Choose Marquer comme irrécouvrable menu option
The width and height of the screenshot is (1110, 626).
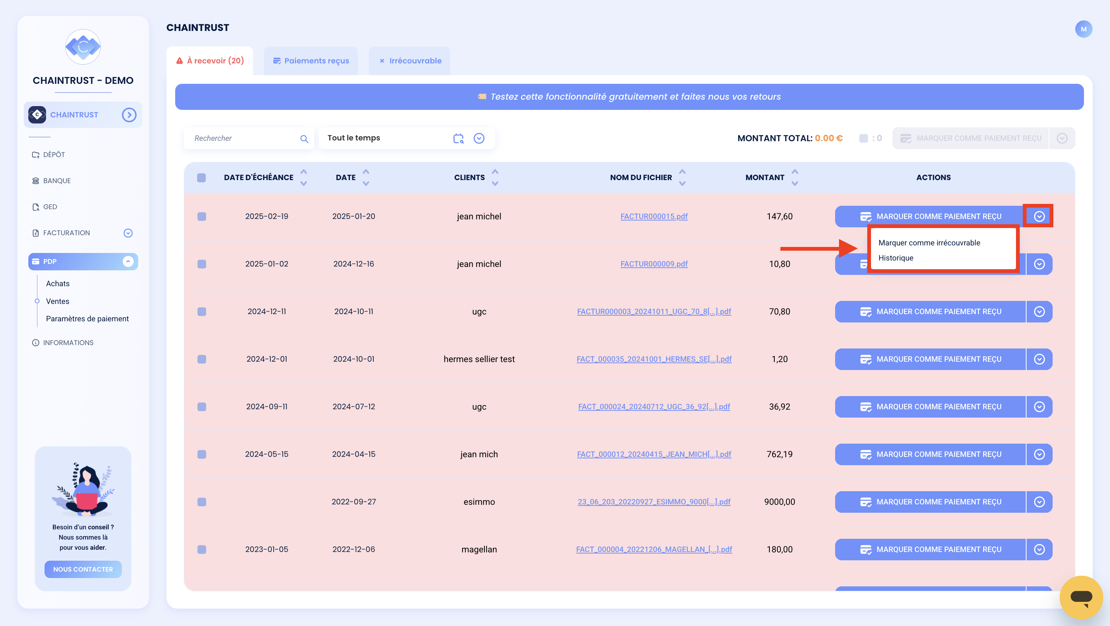[929, 243]
